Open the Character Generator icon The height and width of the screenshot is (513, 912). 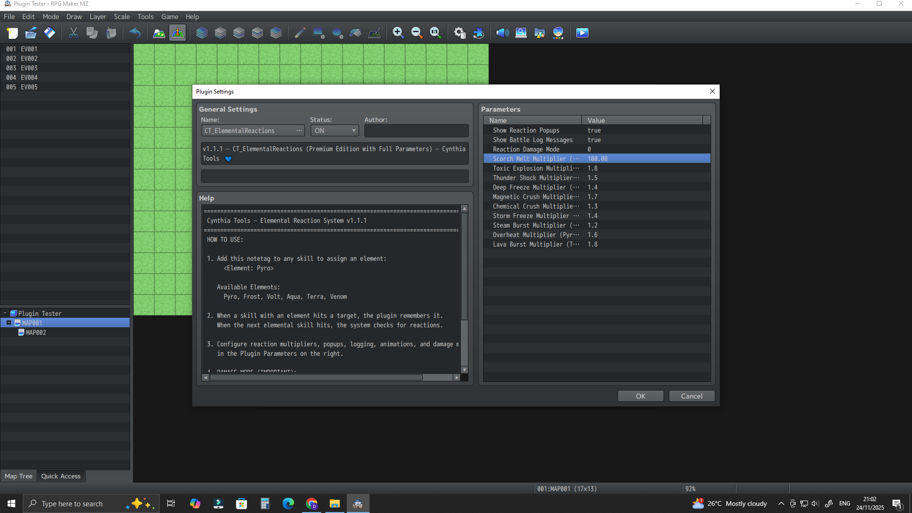tap(558, 33)
